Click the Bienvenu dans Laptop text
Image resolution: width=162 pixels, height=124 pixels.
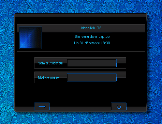click(92, 36)
